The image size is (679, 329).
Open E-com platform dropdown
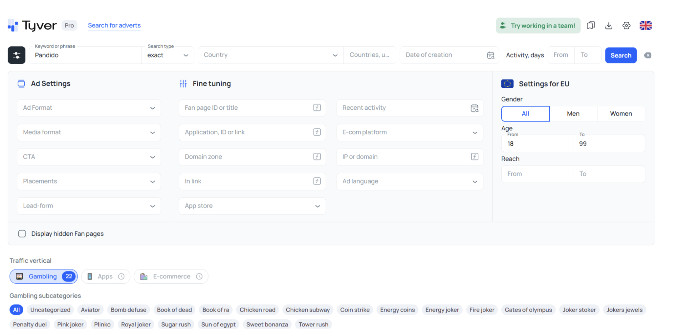(x=410, y=132)
